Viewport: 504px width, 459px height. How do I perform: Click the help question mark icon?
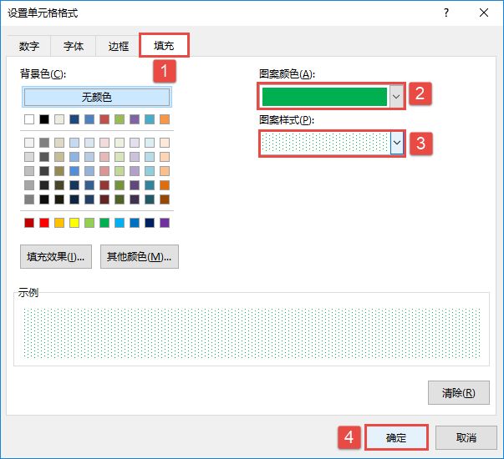[x=447, y=13]
